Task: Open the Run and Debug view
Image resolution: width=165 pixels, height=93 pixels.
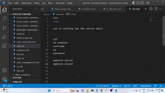Action: click(4, 37)
